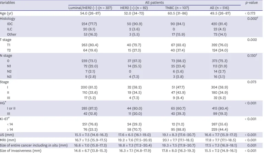
Task: Click the IDC value '254 (77.7)'
Action: coord(89,24)
